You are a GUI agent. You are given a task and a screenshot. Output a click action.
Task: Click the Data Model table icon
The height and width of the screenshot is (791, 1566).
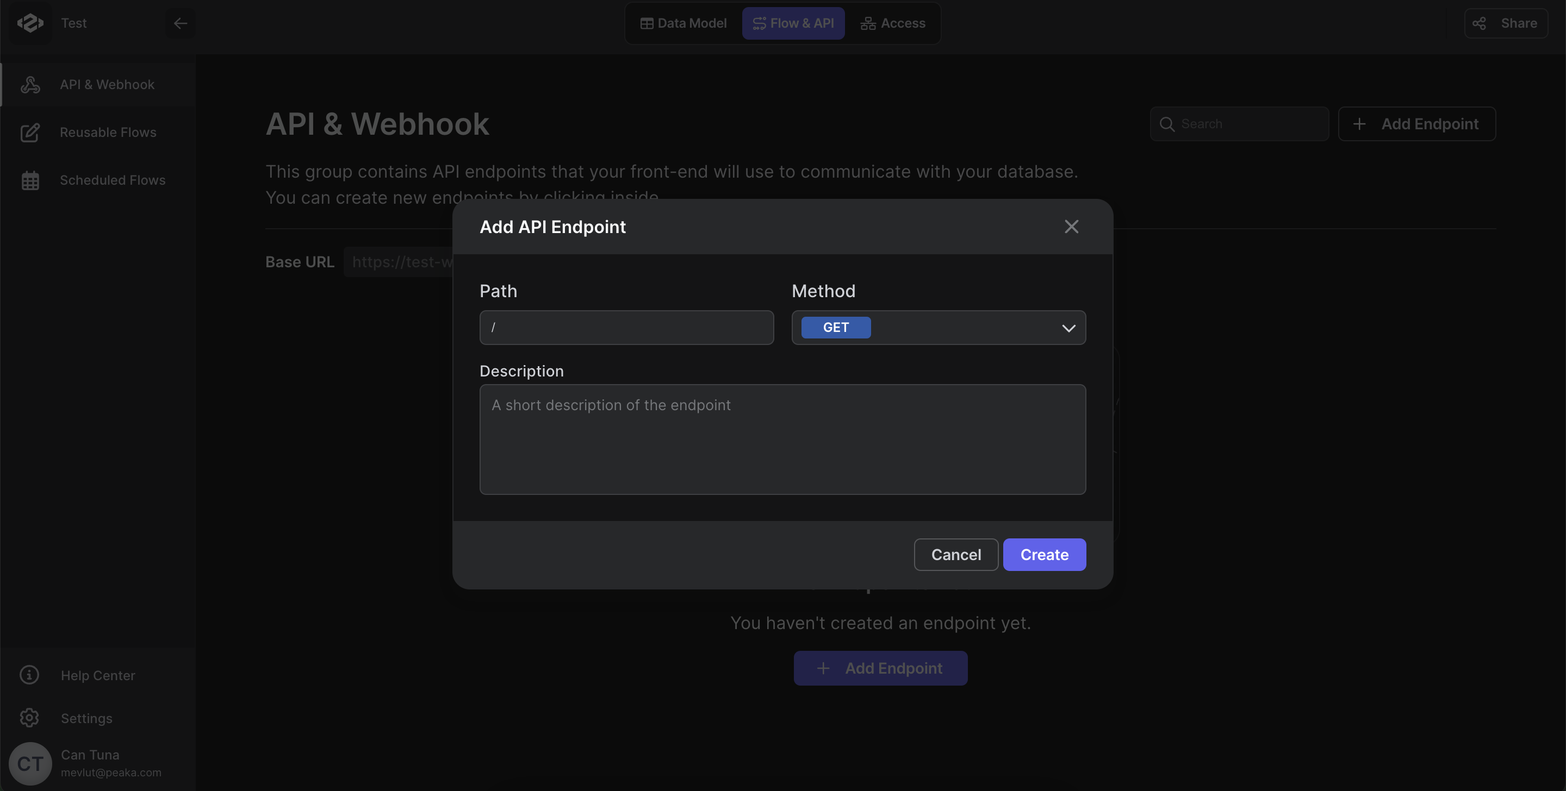tap(646, 23)
